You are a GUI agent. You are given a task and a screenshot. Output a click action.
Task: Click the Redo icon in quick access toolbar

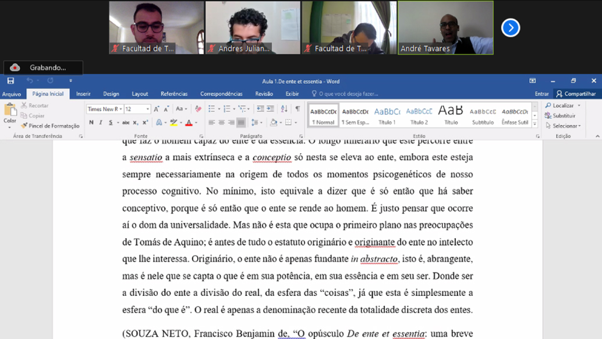coord(50,80)
